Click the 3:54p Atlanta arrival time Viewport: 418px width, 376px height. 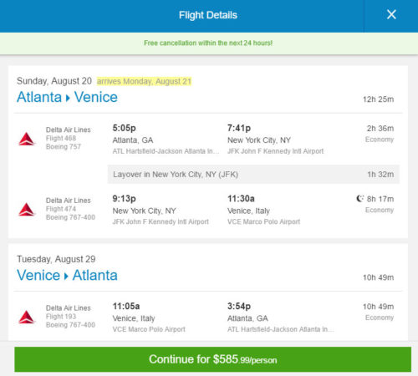tap(239, 307)
